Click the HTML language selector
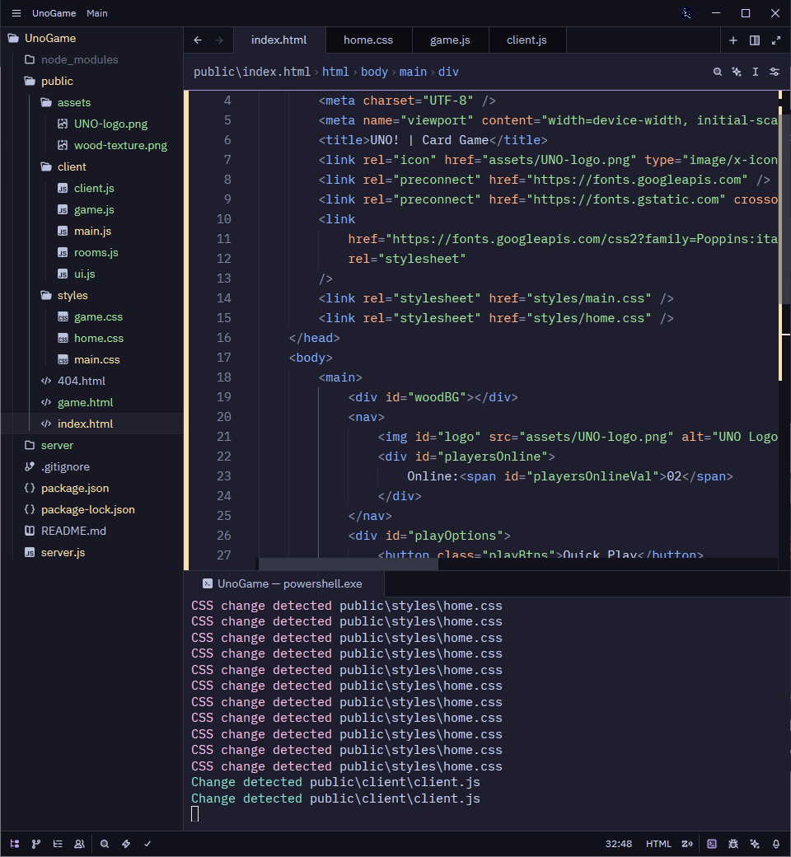The width and height of the screenshot is (791, 857). coord(658,844)
